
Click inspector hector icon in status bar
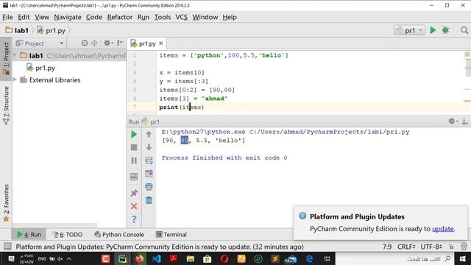pos(464,247)
